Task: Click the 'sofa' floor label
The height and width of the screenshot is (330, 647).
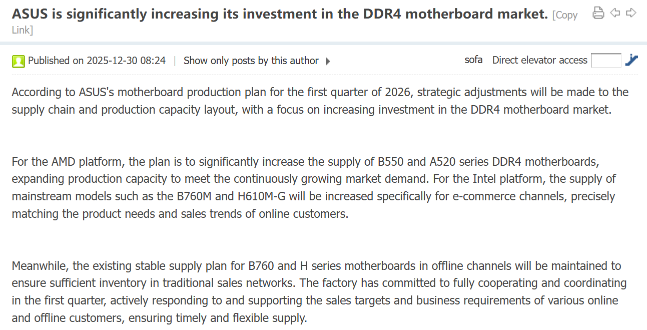Action: pyautogui.click(x=473, y=60)
